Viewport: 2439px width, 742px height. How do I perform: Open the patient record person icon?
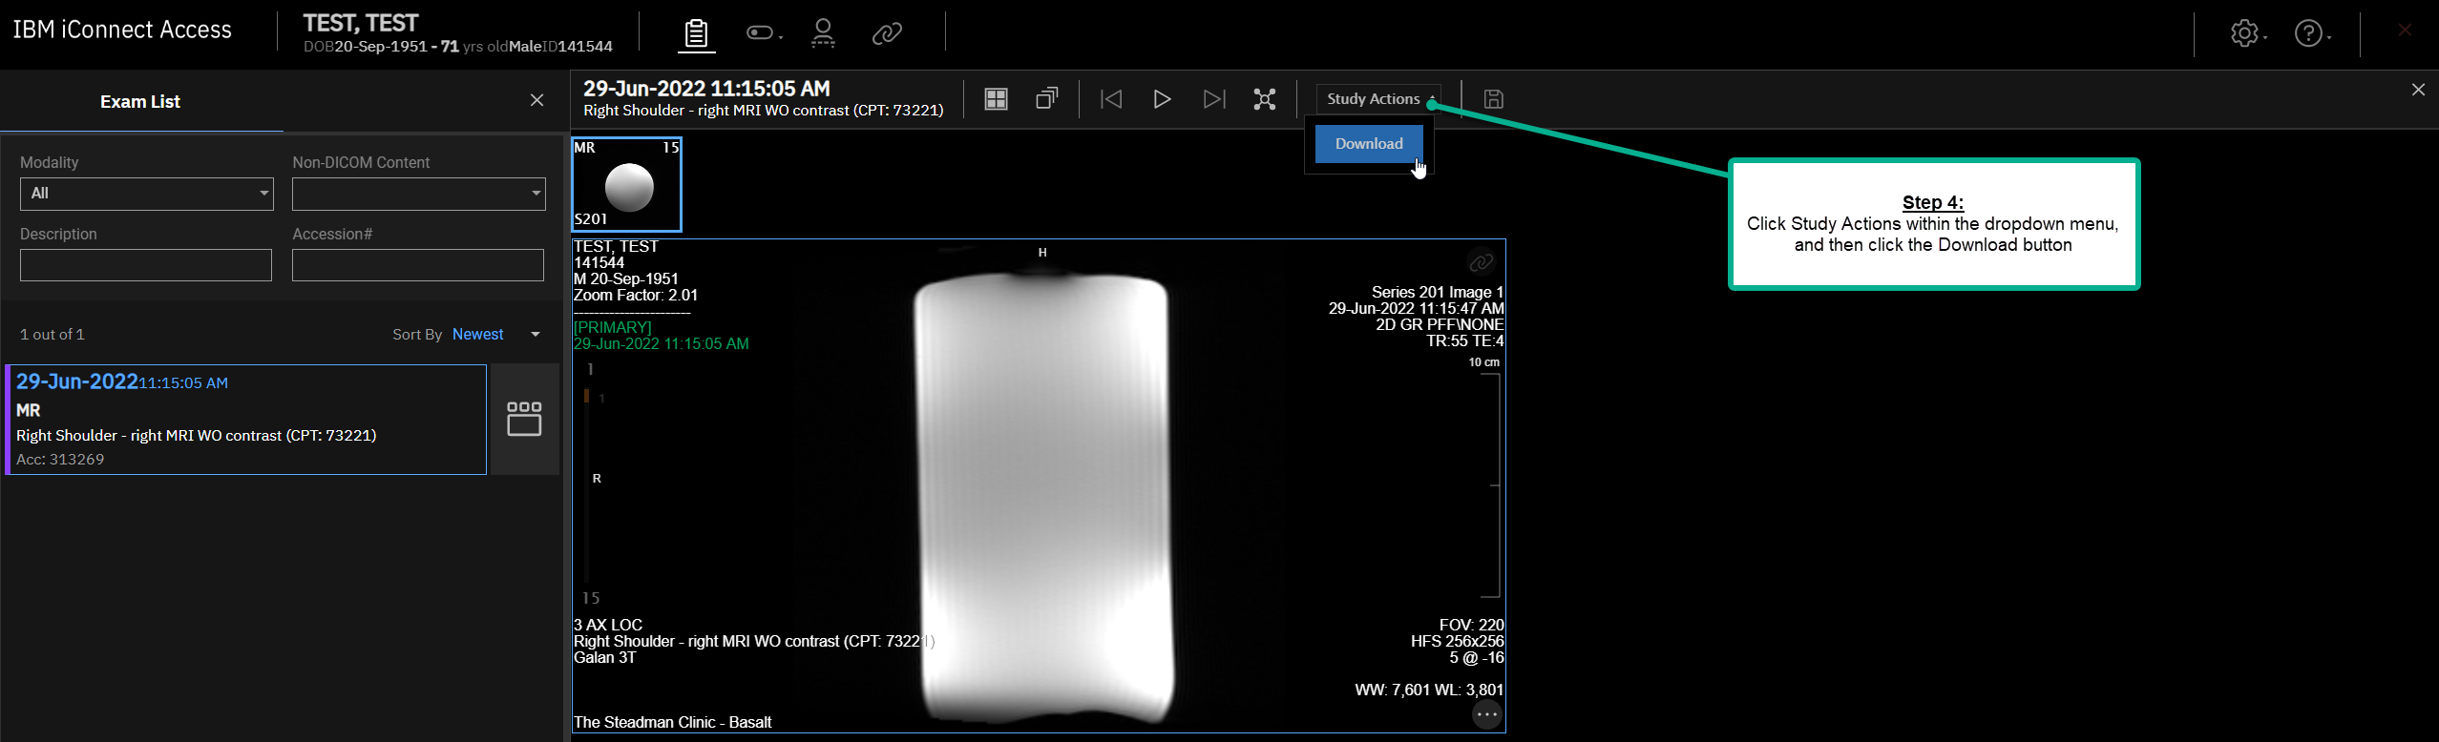point(823,33)
